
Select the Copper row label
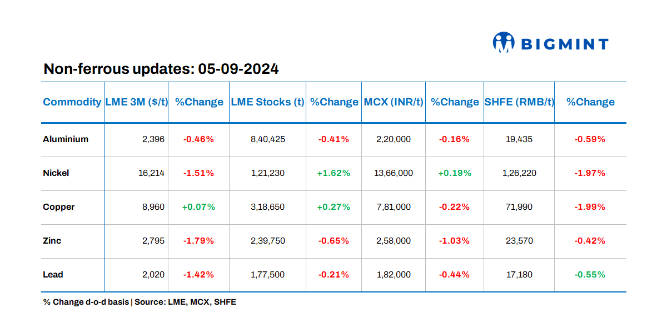point(59,207)
